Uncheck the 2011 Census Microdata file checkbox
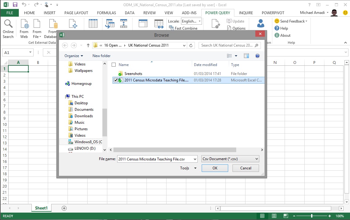Screen dimensions: 350x220 (116, 80)
